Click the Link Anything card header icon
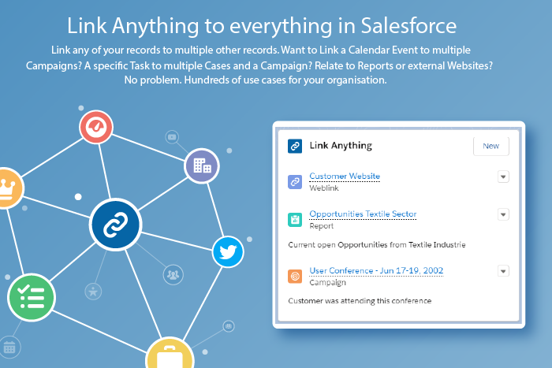This screenshot has height=368, width=552. point(295,146)
